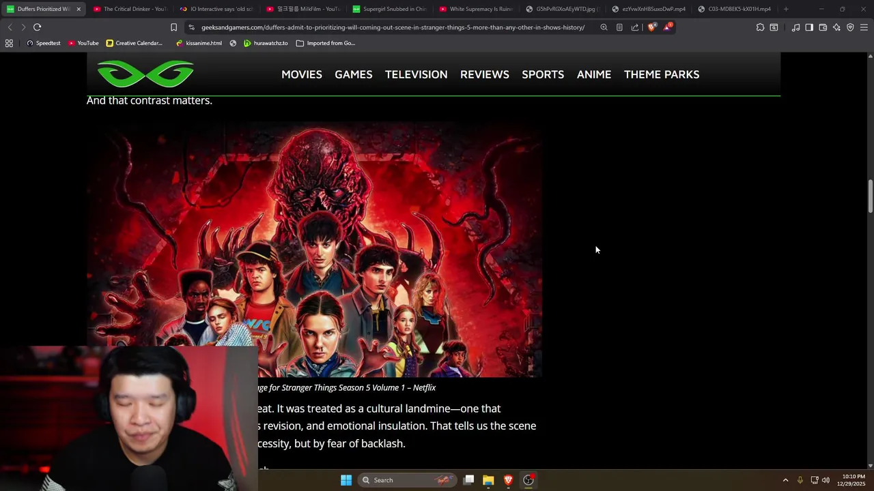Go back using the browser back arrow
Viewport: 874px width, 491px height.
click(x=10, y=27)
